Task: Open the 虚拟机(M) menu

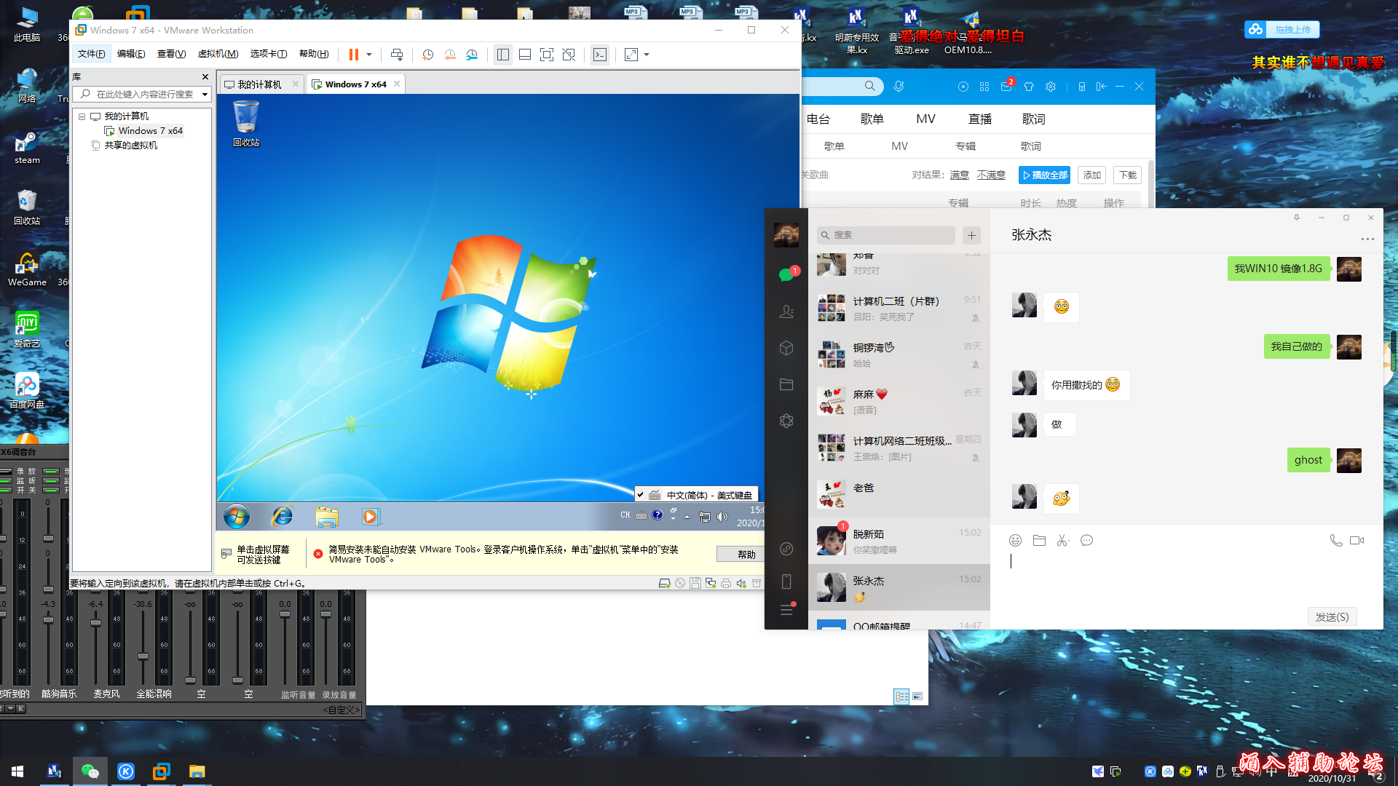Action: click(x=218, y=54)
